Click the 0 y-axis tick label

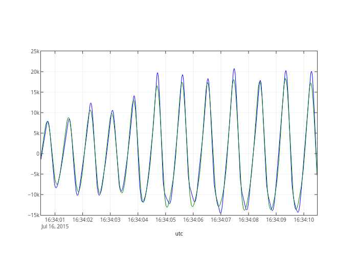click(x=37, y=154)
